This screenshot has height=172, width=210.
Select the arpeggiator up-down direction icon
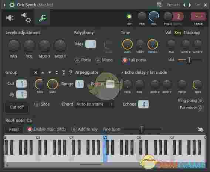57,73
